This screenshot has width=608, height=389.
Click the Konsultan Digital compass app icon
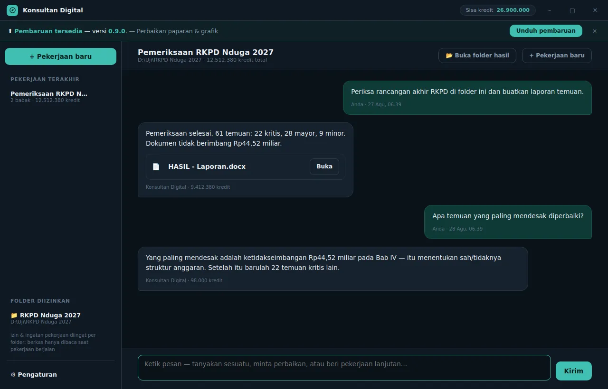point(12,10)
